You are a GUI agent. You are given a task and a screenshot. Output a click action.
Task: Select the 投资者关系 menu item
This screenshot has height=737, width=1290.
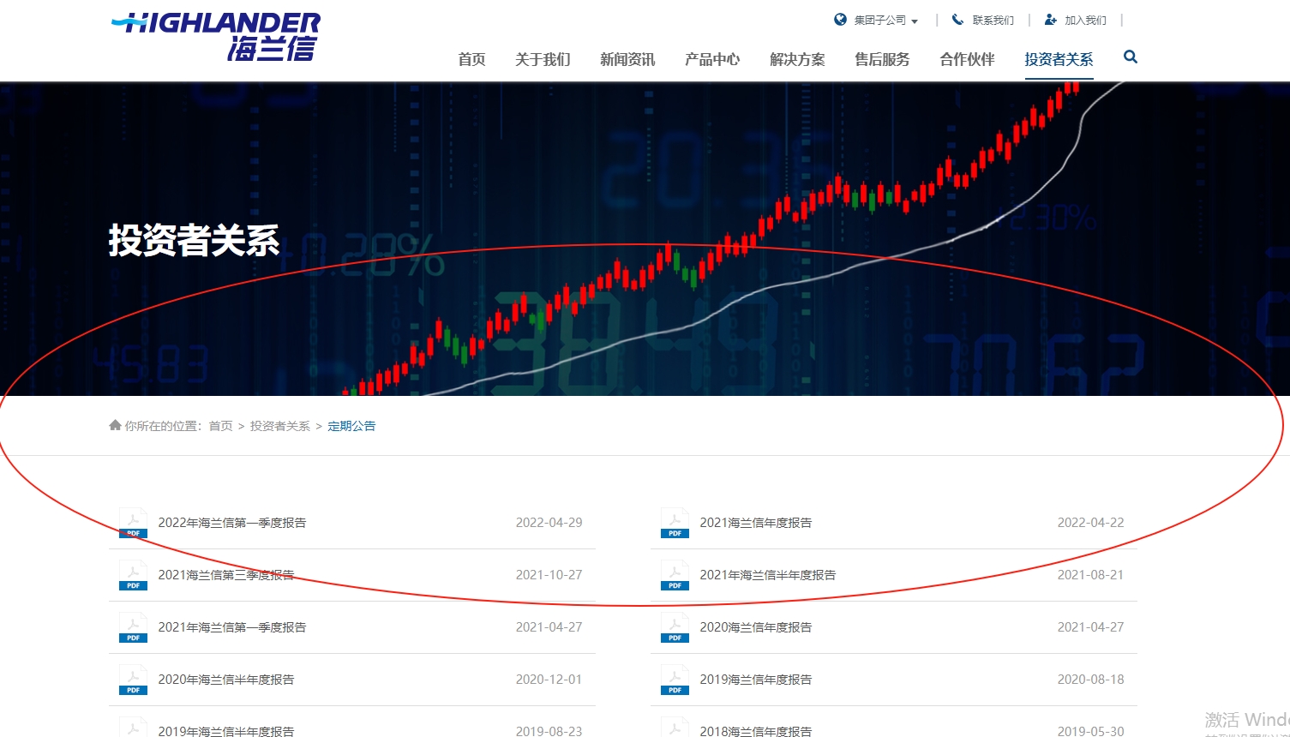point(1059,59)
